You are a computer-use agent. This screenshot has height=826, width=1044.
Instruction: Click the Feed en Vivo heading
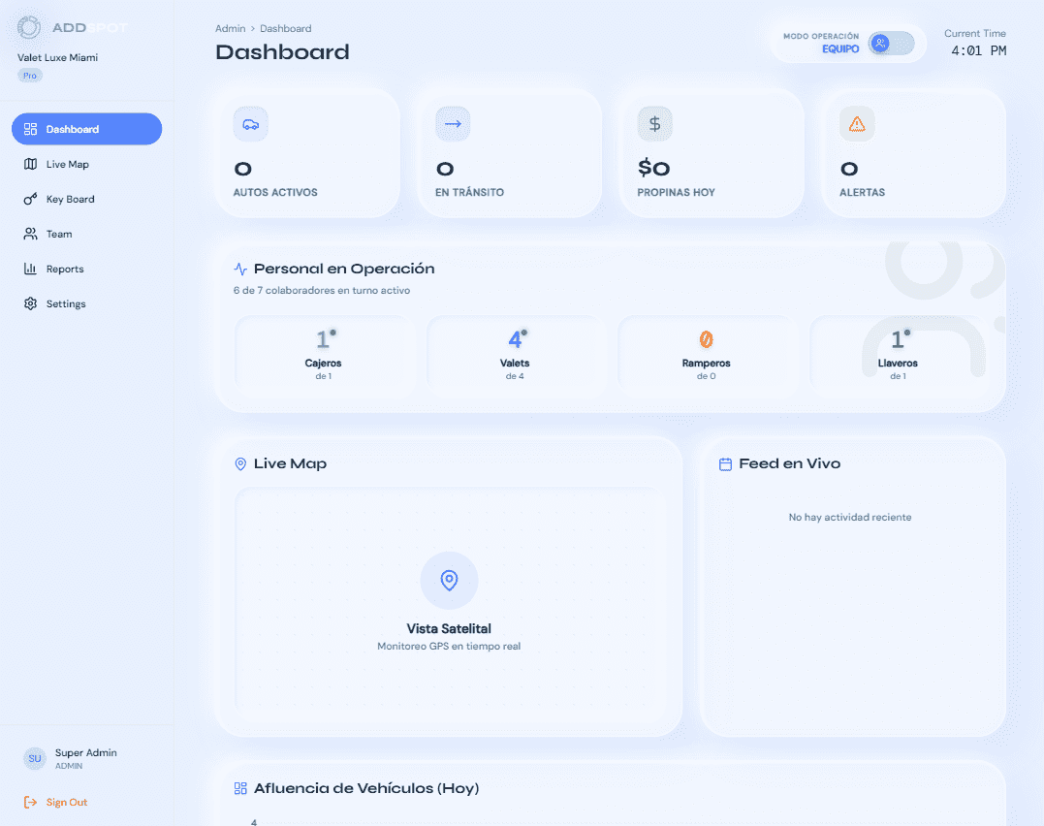(x=790, y=463)
